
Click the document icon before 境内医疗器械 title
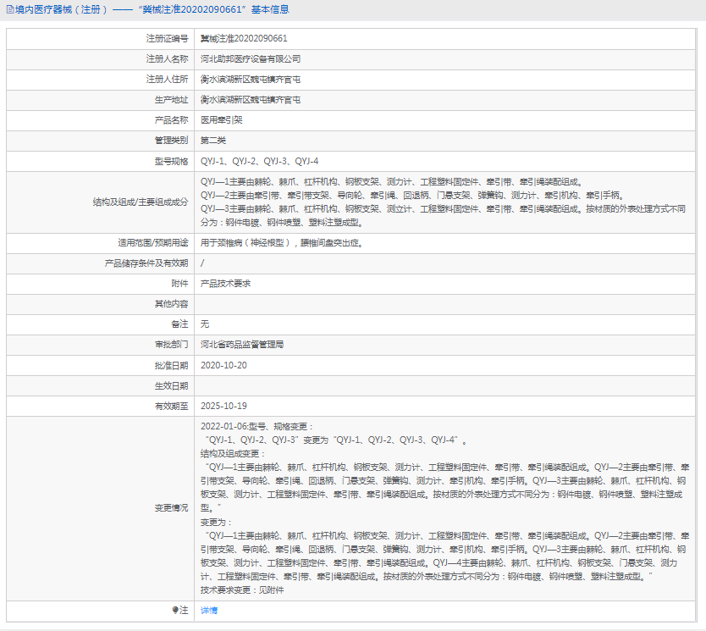[10, 9]
